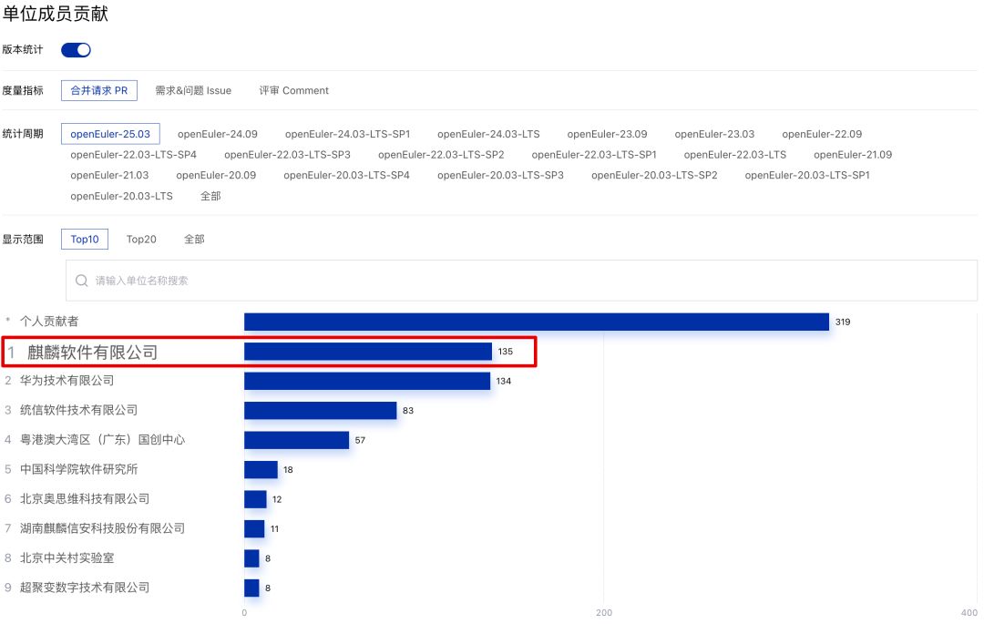The height and width of the screenshot is (624, 984).
Task: Choose openEuler-23.09 period
Action: pyautogui.click(x=607, y=134)
